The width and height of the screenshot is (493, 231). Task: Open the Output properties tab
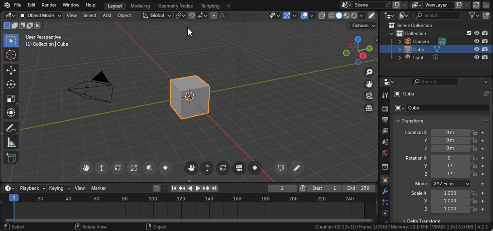pyautogui.click(x=385, y=120)
